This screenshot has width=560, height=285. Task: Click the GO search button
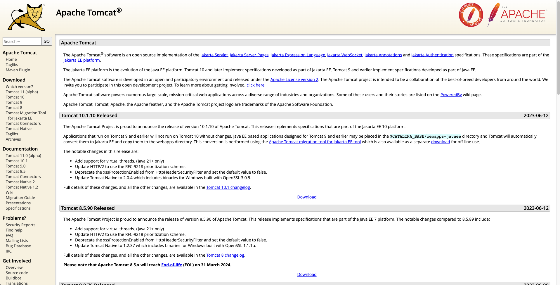(47, 41)
